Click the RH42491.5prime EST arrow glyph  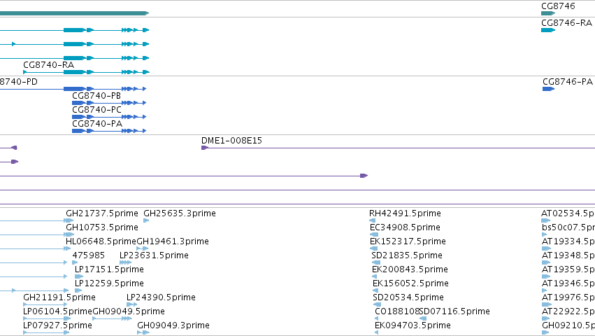click(x=372, y=220)
